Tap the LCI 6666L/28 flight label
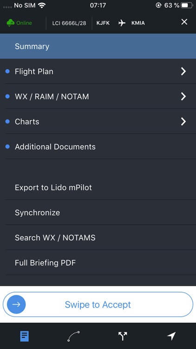The height and width of the screenshot is (349, 196). 69,23
